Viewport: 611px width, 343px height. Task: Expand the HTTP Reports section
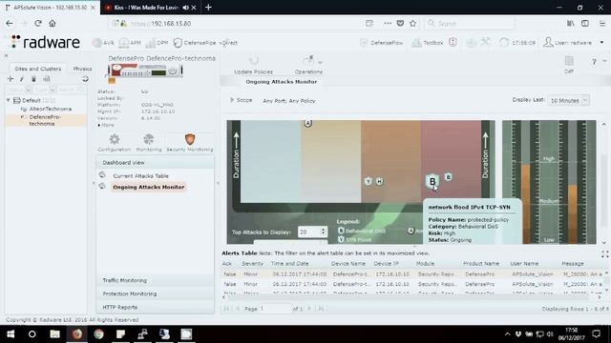(x=155, y=307)
